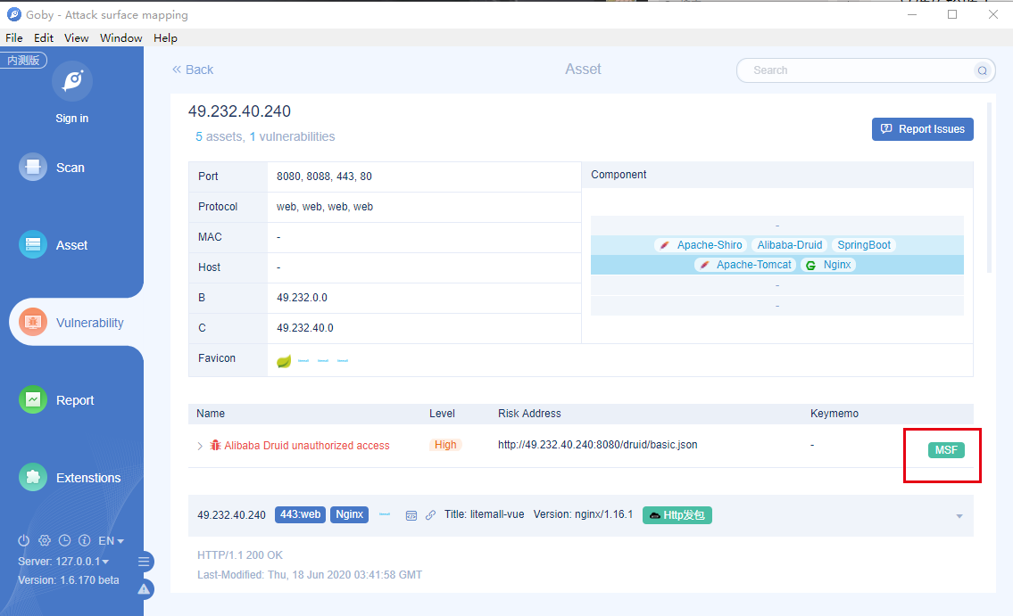Click the SpringBoot component tag
Viewport: 1013px width, 616px height.
point(864,245)
